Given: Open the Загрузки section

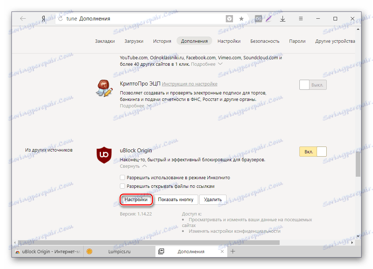Looking at the screenshot, I should point(134,41).
